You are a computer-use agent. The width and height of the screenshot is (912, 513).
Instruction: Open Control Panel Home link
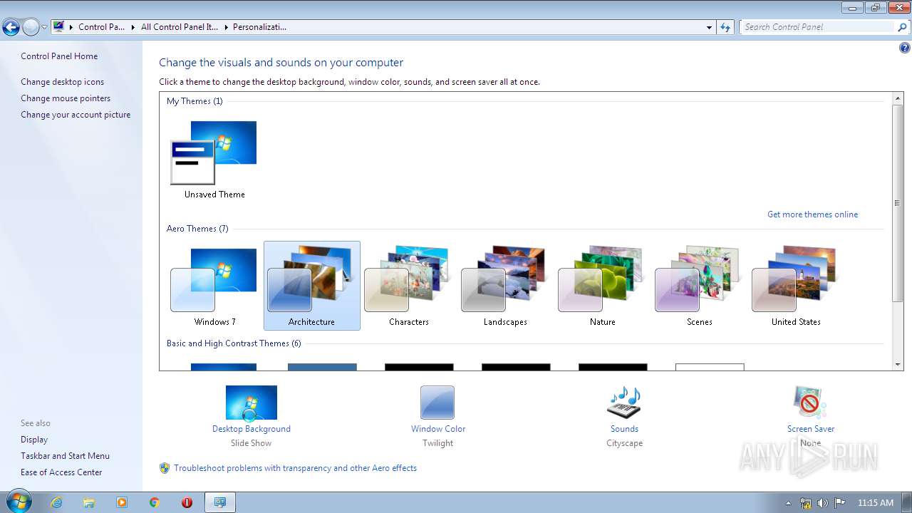click(x=59, y=56)
